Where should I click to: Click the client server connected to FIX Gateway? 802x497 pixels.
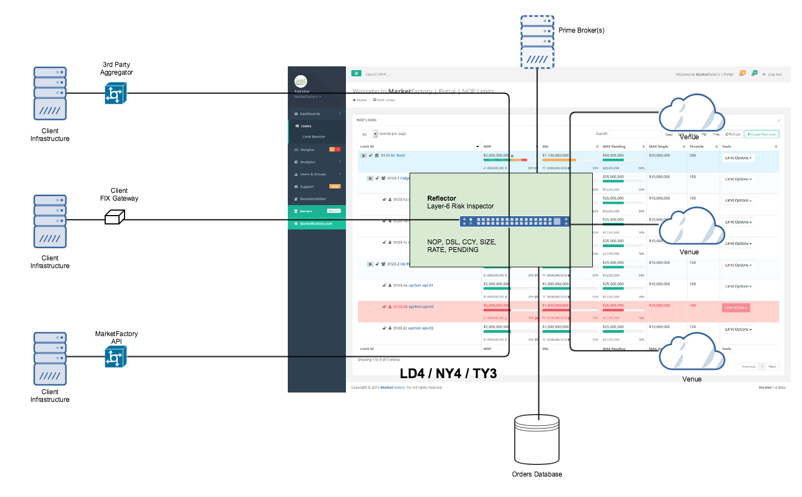[50, 221]
